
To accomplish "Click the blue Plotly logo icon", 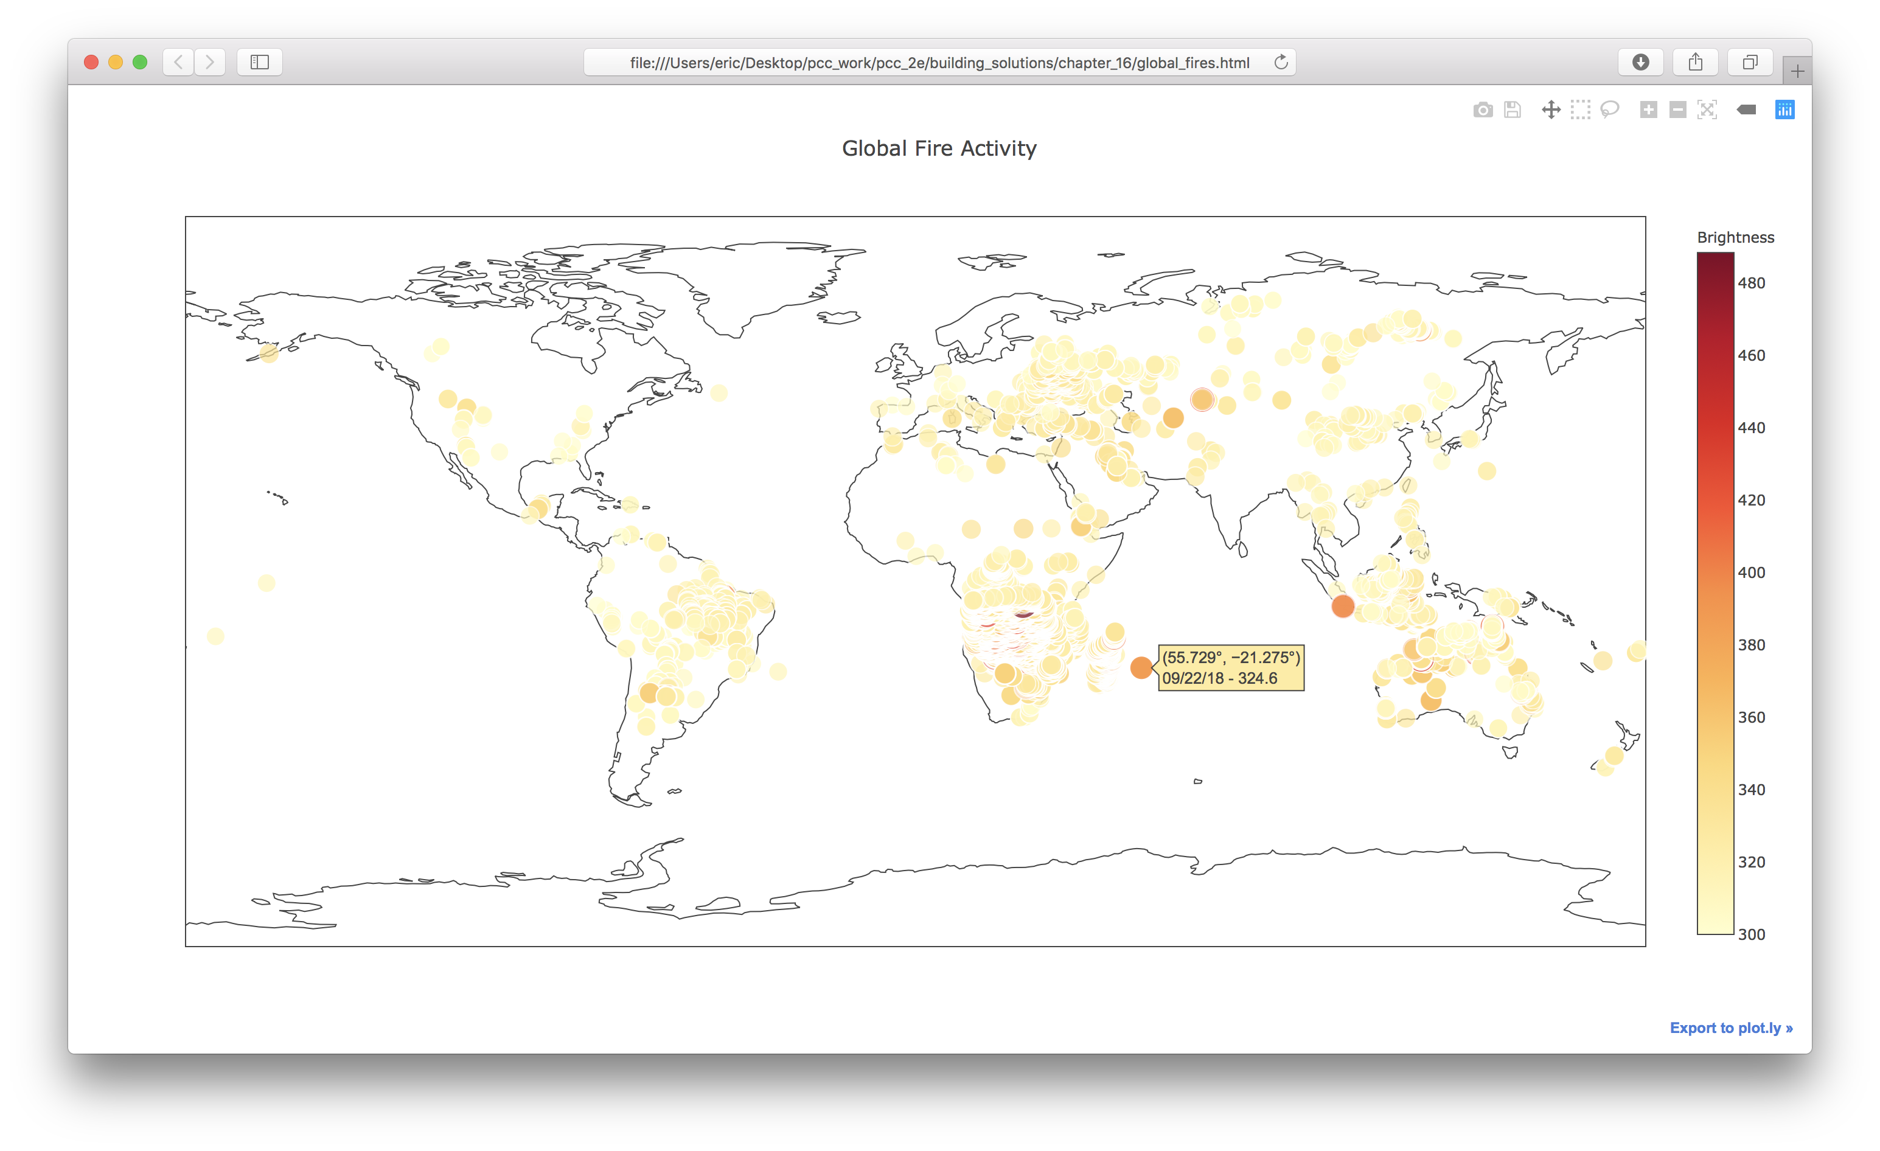I will (1784, 110).
